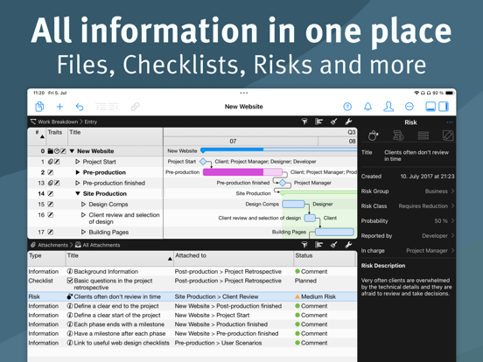The height and width of the screenshot is (362, 483).
Task: Expand the Pre-production row
Action: [78, 172]
